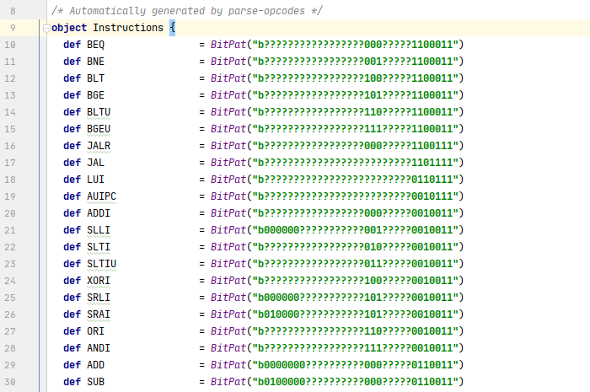Click the equals sign on the XORI line

click(201, 281)
